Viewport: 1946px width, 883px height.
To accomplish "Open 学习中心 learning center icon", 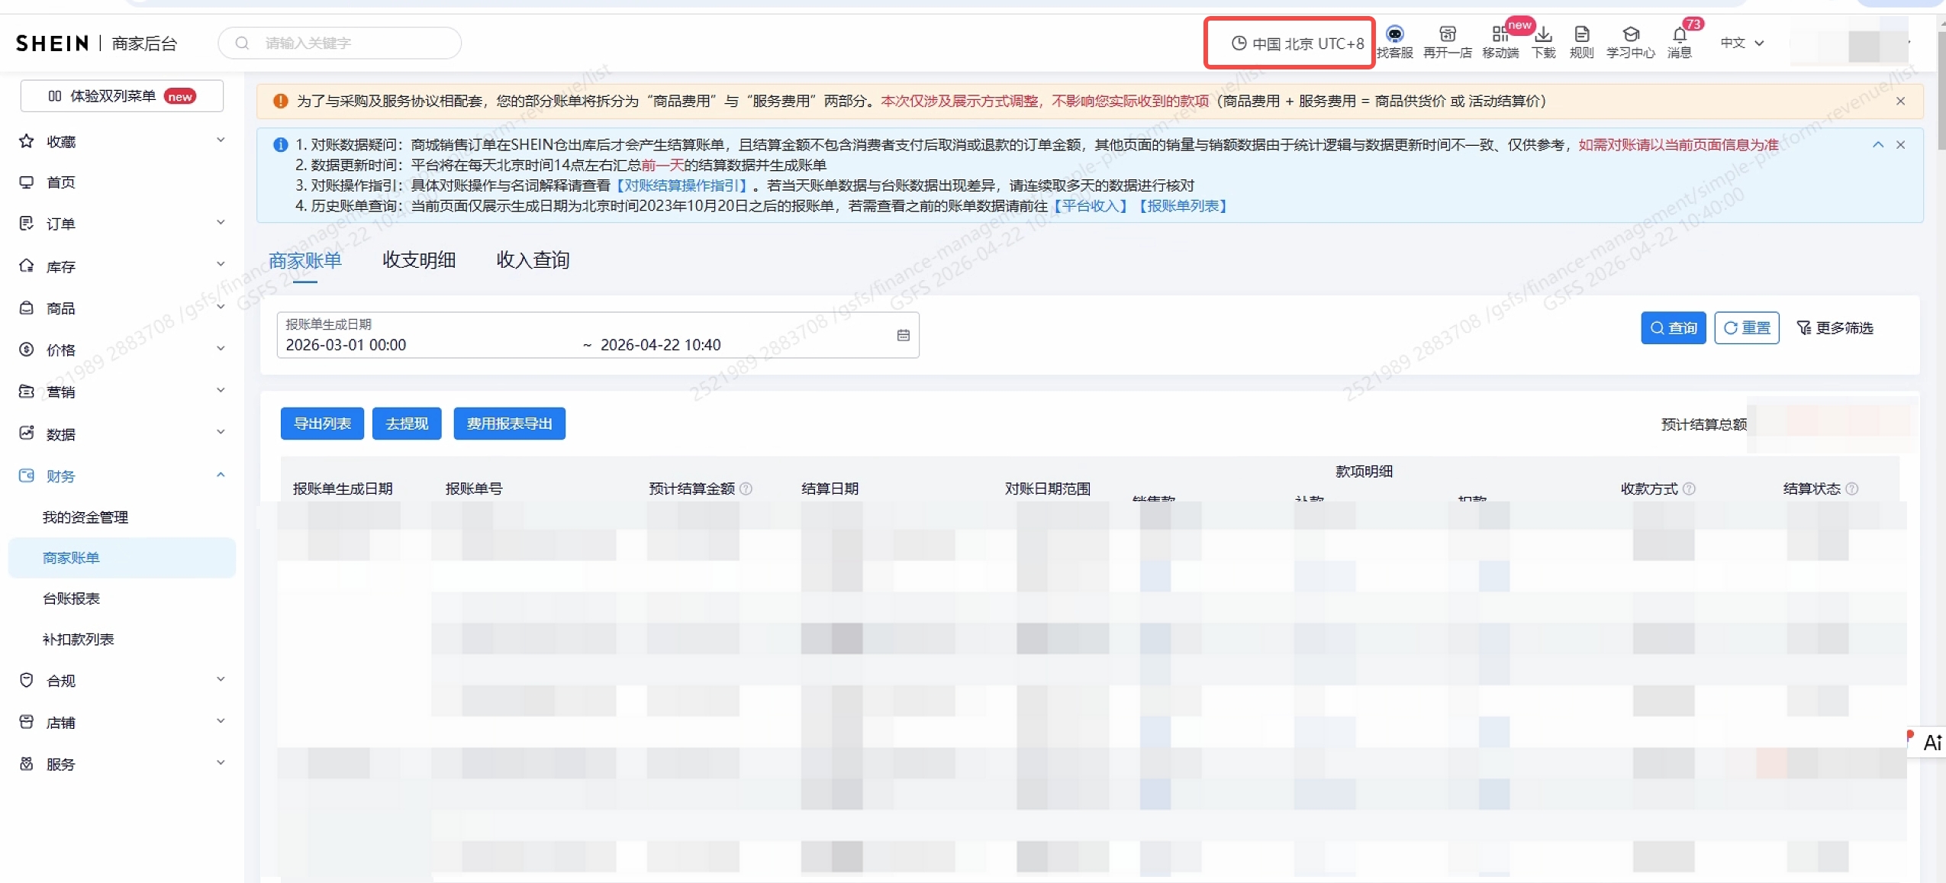I will [x=1630, y=35].
